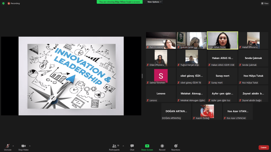The image size is (271, 152).
Task: Select Selma Töremen's participant tile
Action: click(x=161, y=76)
